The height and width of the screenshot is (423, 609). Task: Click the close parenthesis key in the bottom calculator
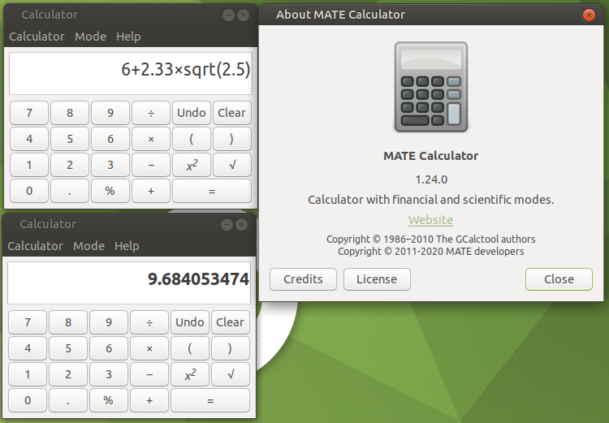[231, 348]
